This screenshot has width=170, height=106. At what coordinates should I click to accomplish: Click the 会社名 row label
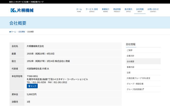[x=15, y=46]
